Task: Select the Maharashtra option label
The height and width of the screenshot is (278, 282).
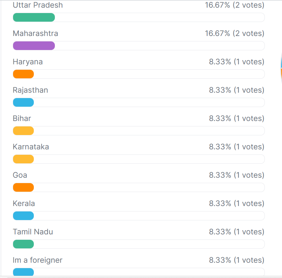Action: tap(35, 33)
